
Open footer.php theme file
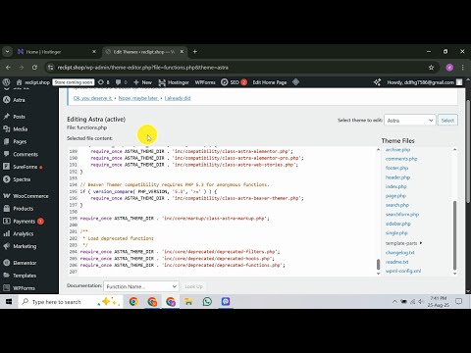tap(396, 168)
